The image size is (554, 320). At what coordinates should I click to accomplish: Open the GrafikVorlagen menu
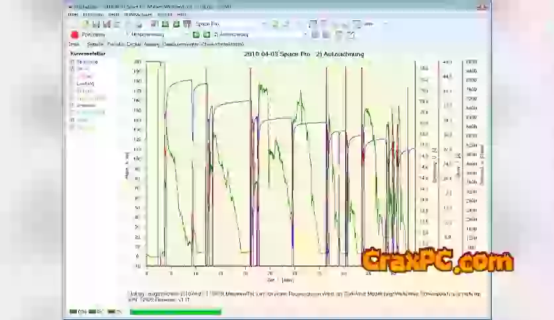tap(138, 15)
